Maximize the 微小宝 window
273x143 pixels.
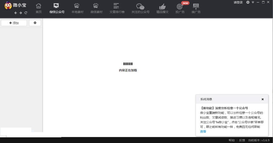pos(263,2)
